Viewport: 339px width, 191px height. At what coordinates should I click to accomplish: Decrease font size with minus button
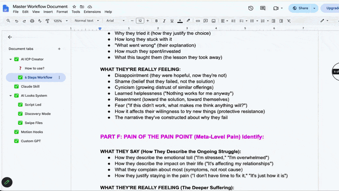click(132, 21)
